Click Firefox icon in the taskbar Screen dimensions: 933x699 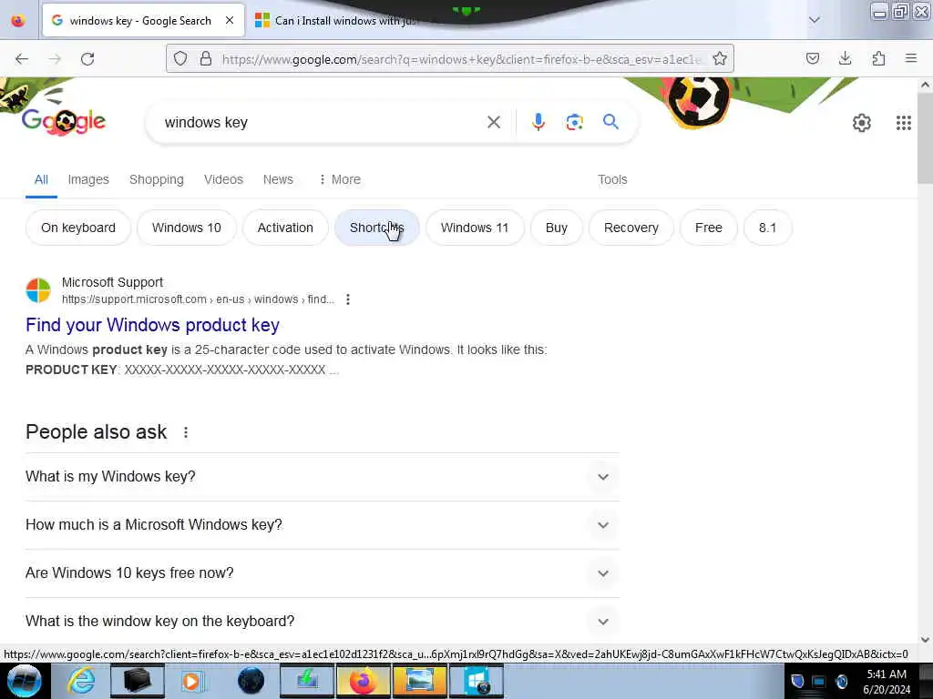[363, 681]
